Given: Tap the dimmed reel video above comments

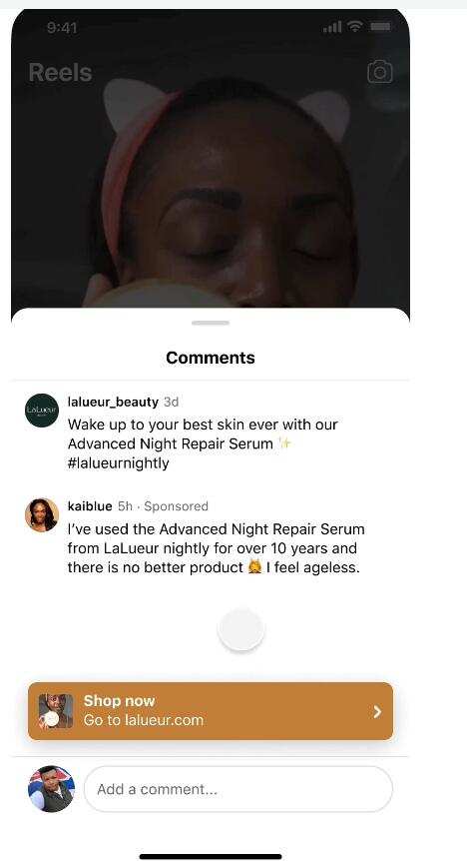Looking at the screenshot, I should pos(211,181).
